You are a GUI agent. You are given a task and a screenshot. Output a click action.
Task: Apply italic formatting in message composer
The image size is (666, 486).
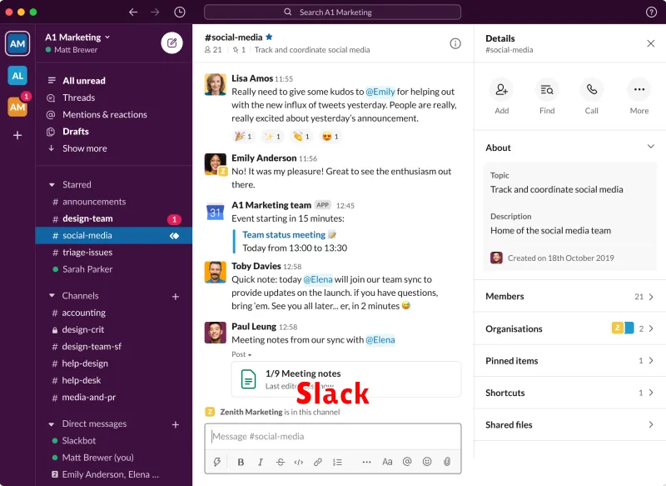click(261, 462)
